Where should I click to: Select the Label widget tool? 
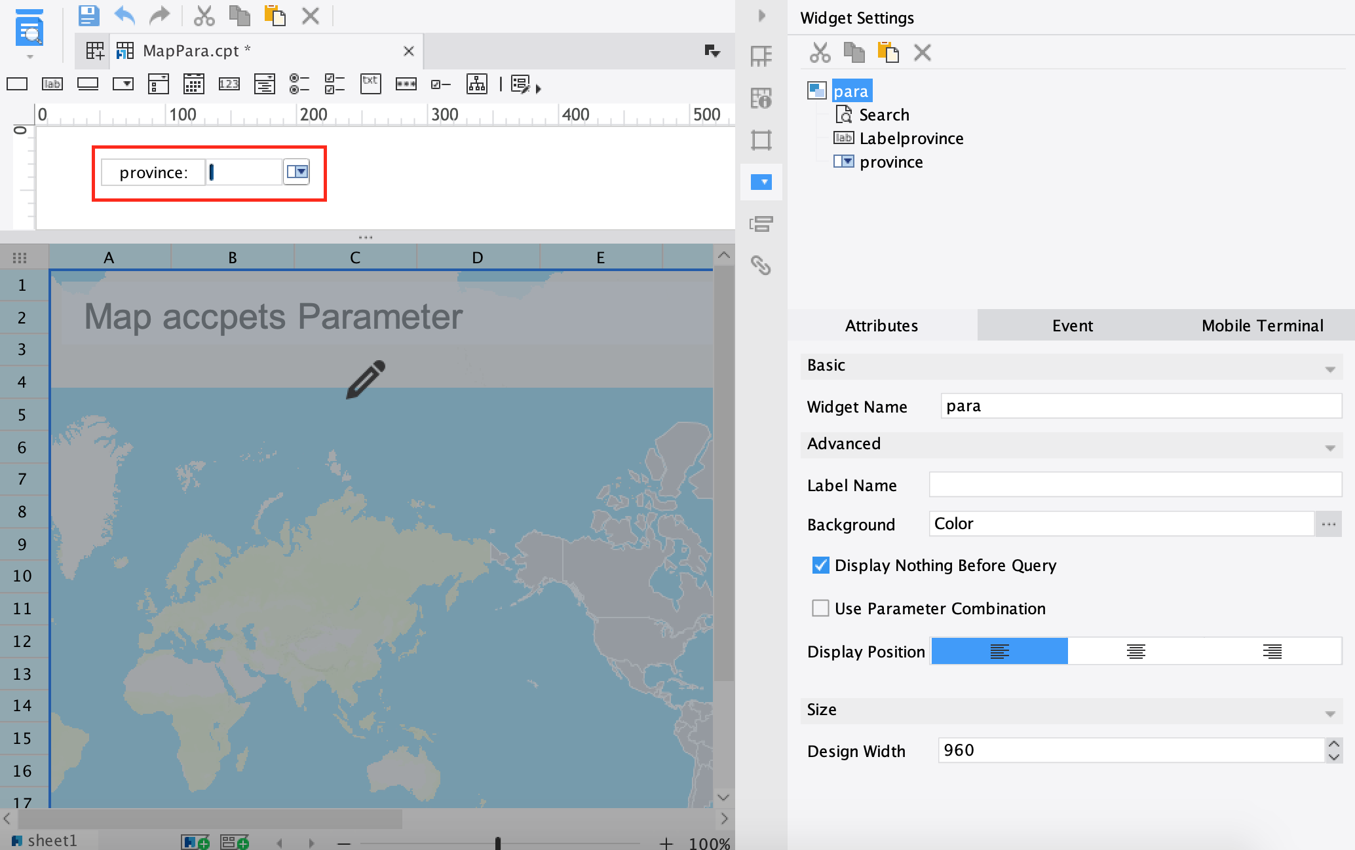[x=52, y=84]
